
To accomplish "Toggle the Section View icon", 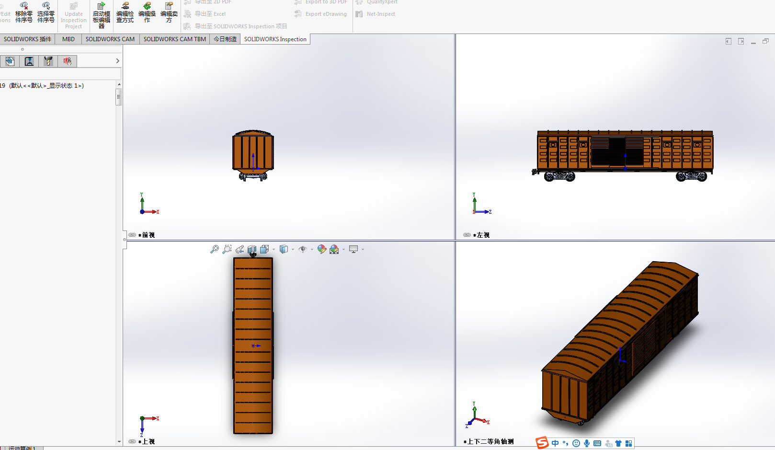I will [252, 249].
